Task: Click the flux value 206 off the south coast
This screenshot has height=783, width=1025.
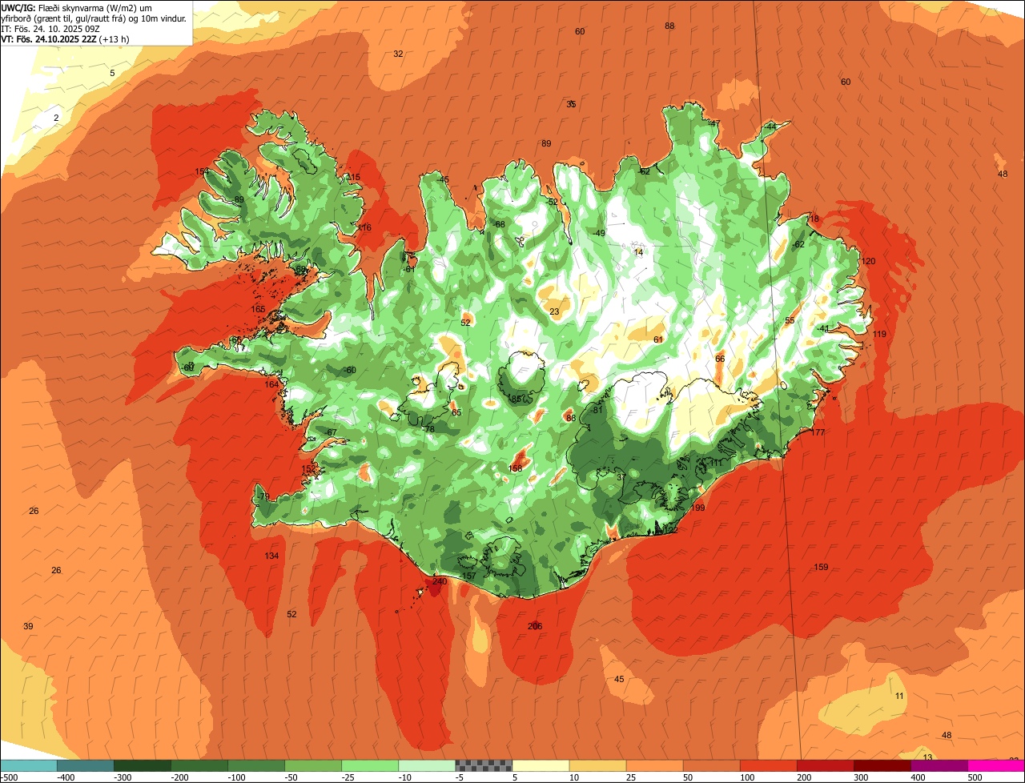Action: [535, 626]
